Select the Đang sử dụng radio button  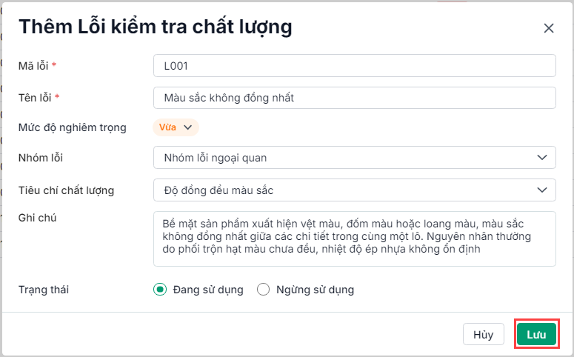click(x=159, y=290)
